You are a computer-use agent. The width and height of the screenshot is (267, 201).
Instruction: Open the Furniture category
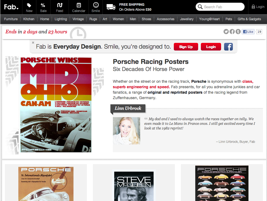click(11, 19)
